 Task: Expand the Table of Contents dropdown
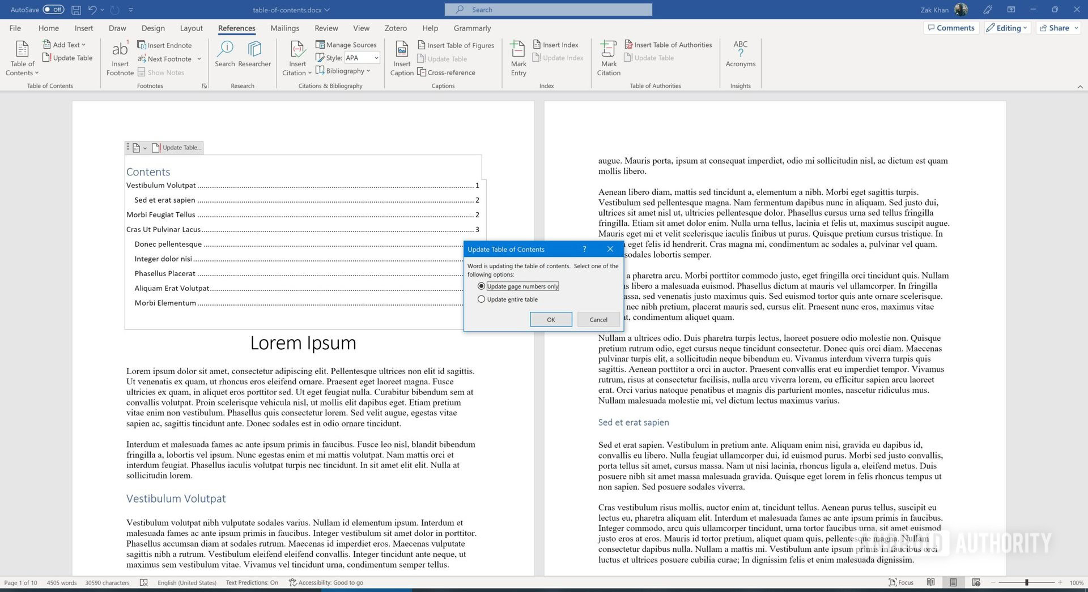coord(22,72)
